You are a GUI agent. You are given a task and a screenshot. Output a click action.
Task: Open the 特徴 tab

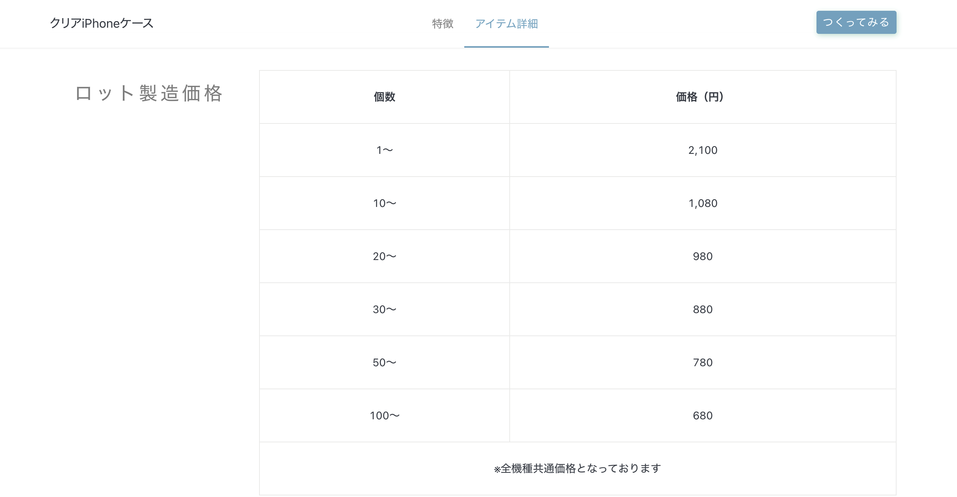pos(443,24)
